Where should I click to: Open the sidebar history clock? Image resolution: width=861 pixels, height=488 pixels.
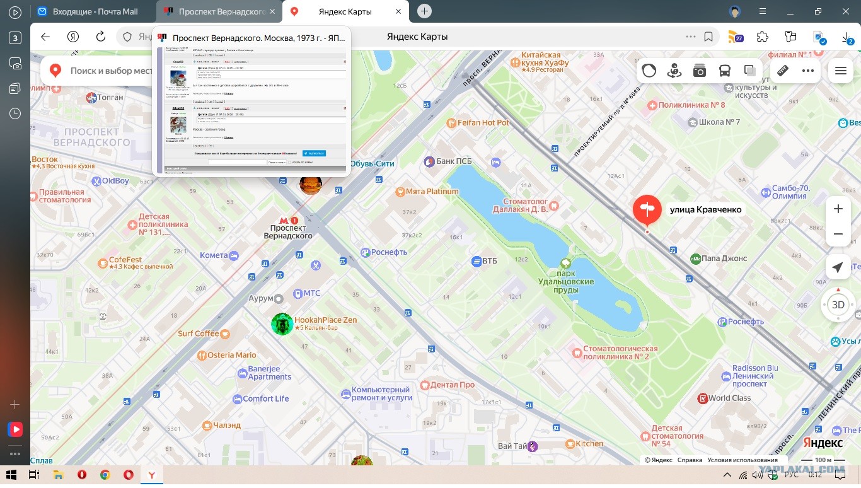pyautogui.click(x=15, y=113)
